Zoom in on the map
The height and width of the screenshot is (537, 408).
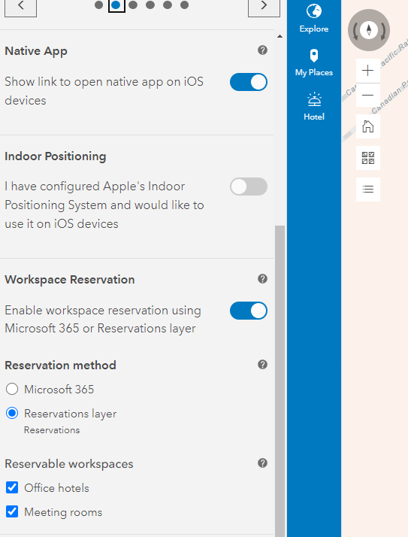[368, 71]
